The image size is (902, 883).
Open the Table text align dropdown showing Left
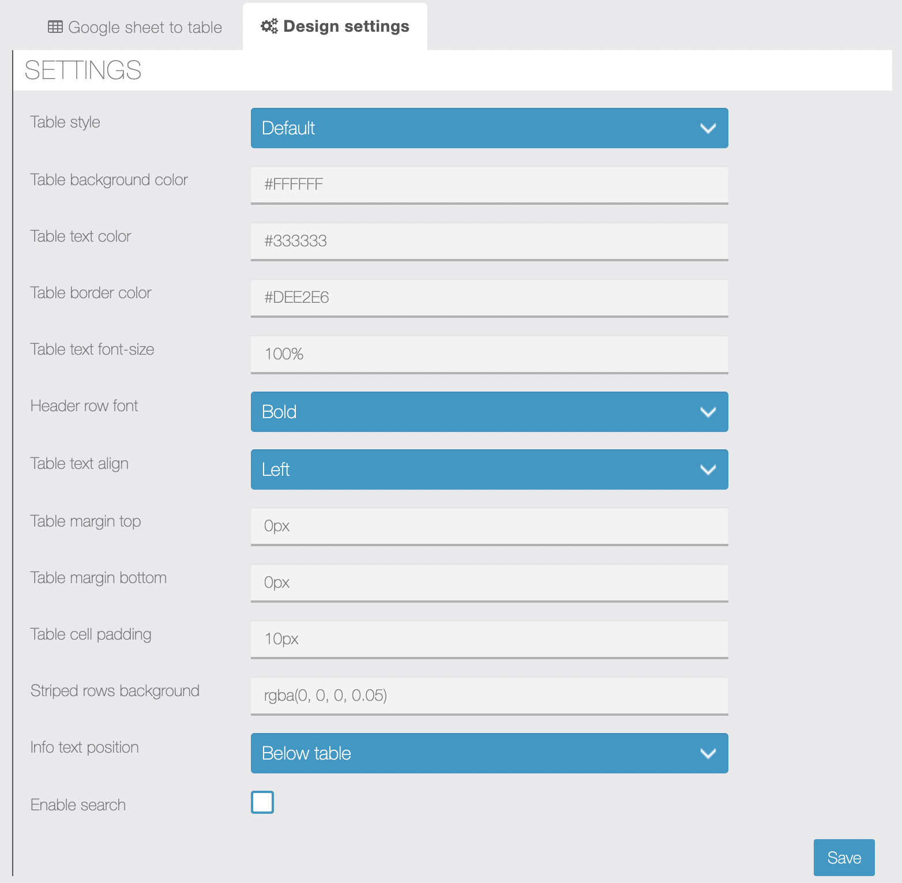489,469
